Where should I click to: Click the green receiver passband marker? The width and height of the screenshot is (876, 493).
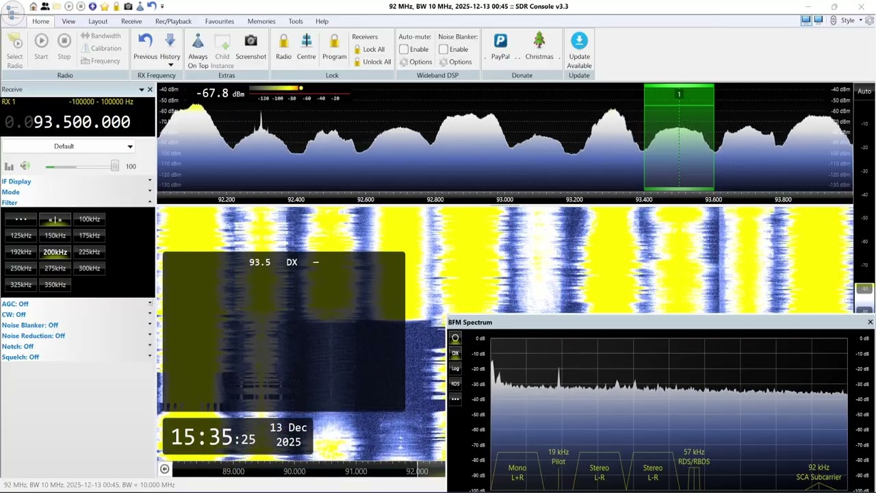(x=679, y=137)
